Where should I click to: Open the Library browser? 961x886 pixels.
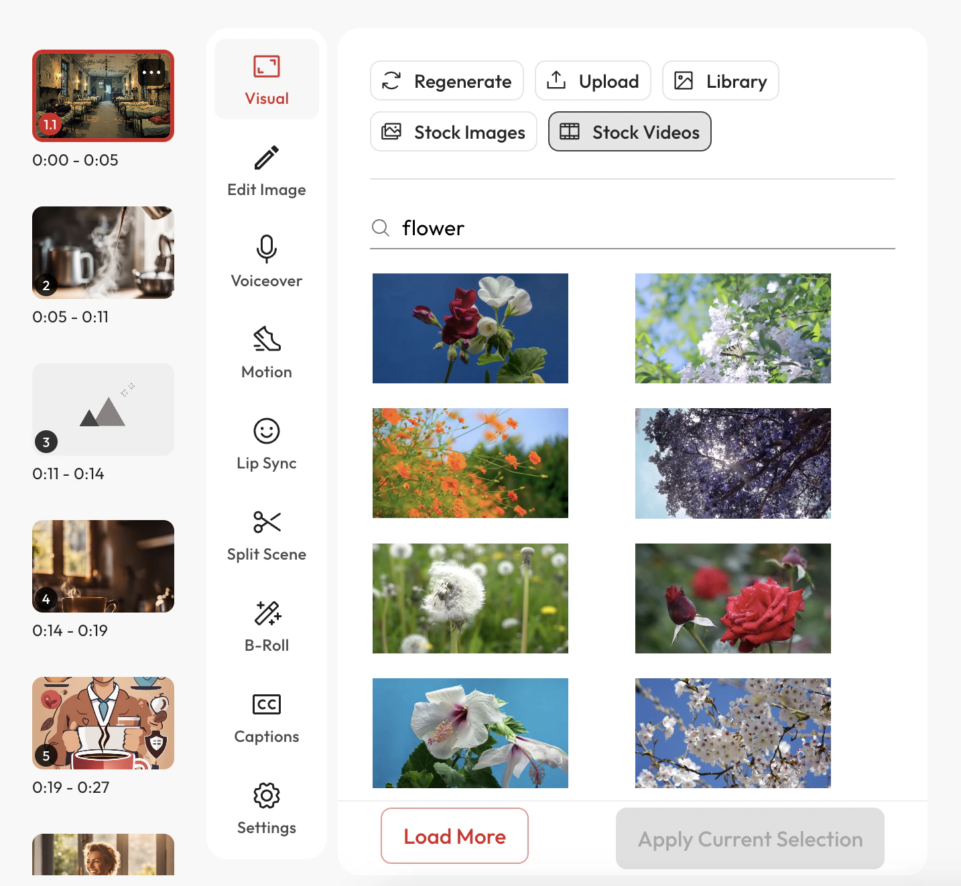point(720,80)
